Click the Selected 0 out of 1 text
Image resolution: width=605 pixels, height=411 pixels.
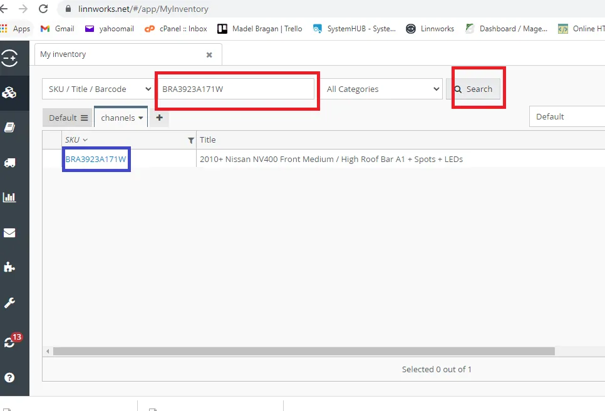tap(437, 369)
